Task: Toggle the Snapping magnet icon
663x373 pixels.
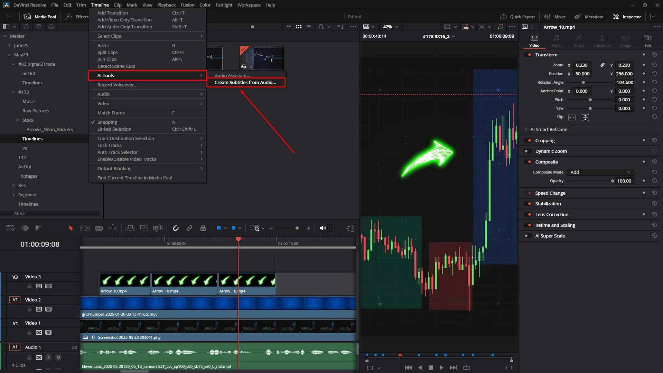Action: point(176,228)
